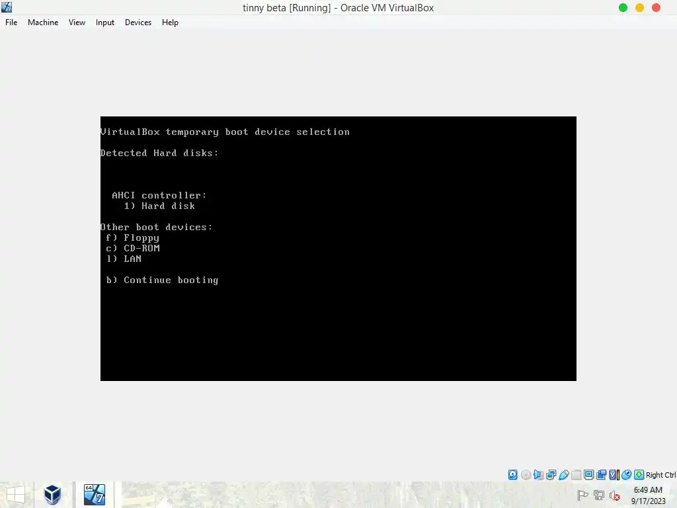Image resolution: width=677 pixels, height=508 pixels.
Task: Click 'b) Continue booting' text
Action: coord(163,280)
